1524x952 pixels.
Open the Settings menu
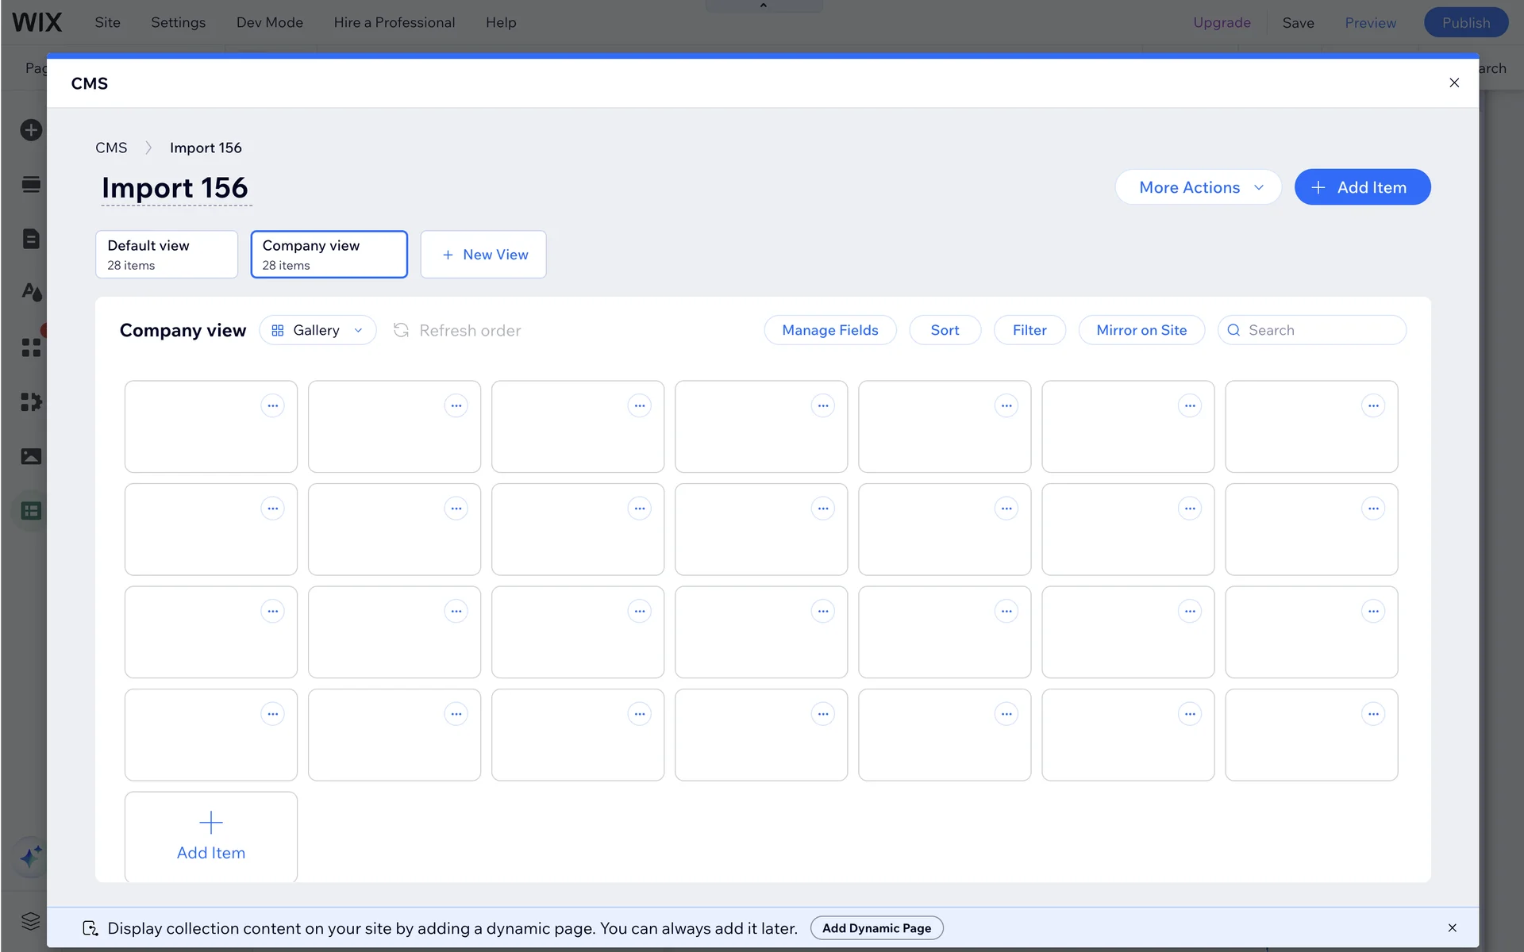pyautogui.click(x=178, y=22)
